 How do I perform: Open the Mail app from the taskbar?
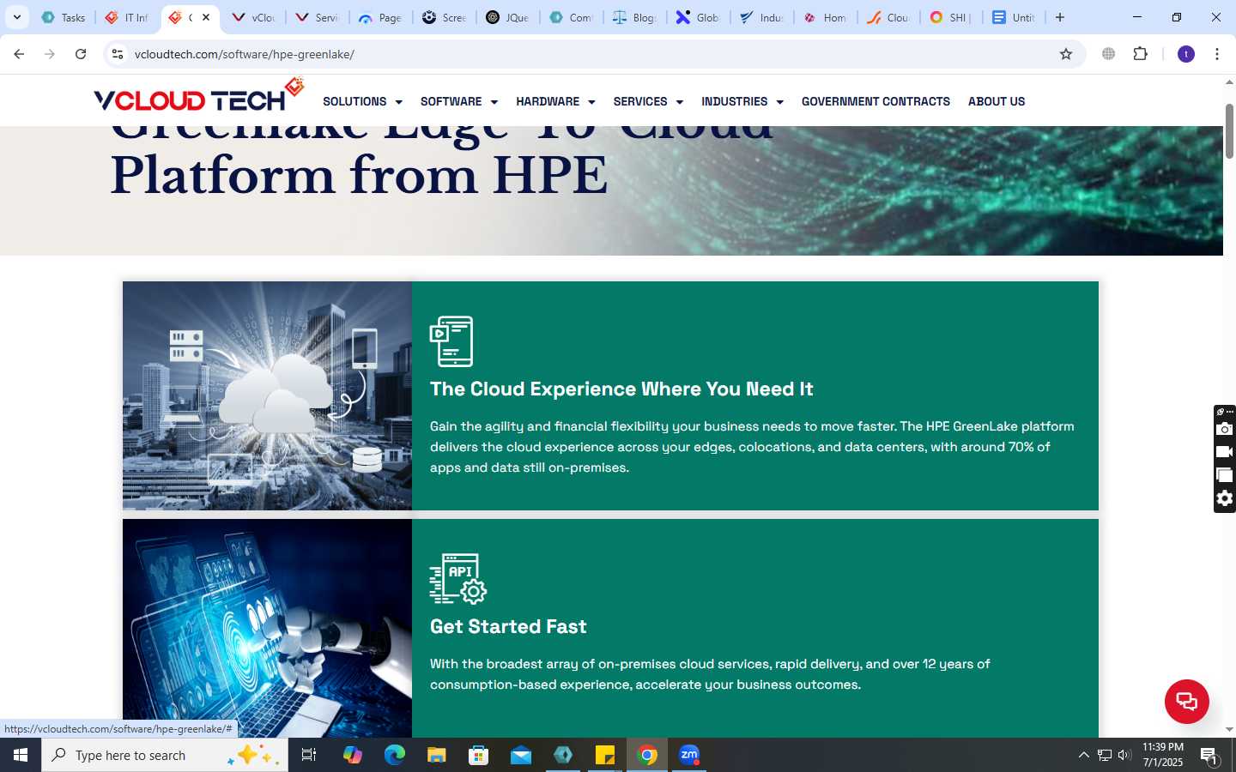coord(521,755)
